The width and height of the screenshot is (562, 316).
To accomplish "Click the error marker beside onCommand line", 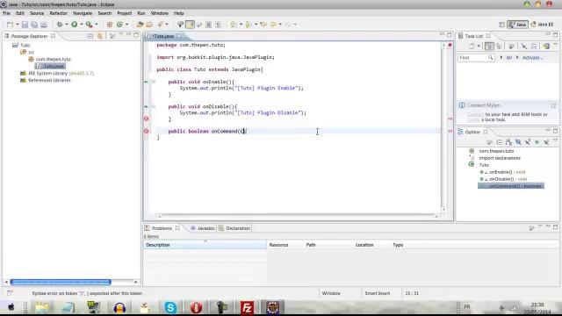I will (x=147, y=131).
